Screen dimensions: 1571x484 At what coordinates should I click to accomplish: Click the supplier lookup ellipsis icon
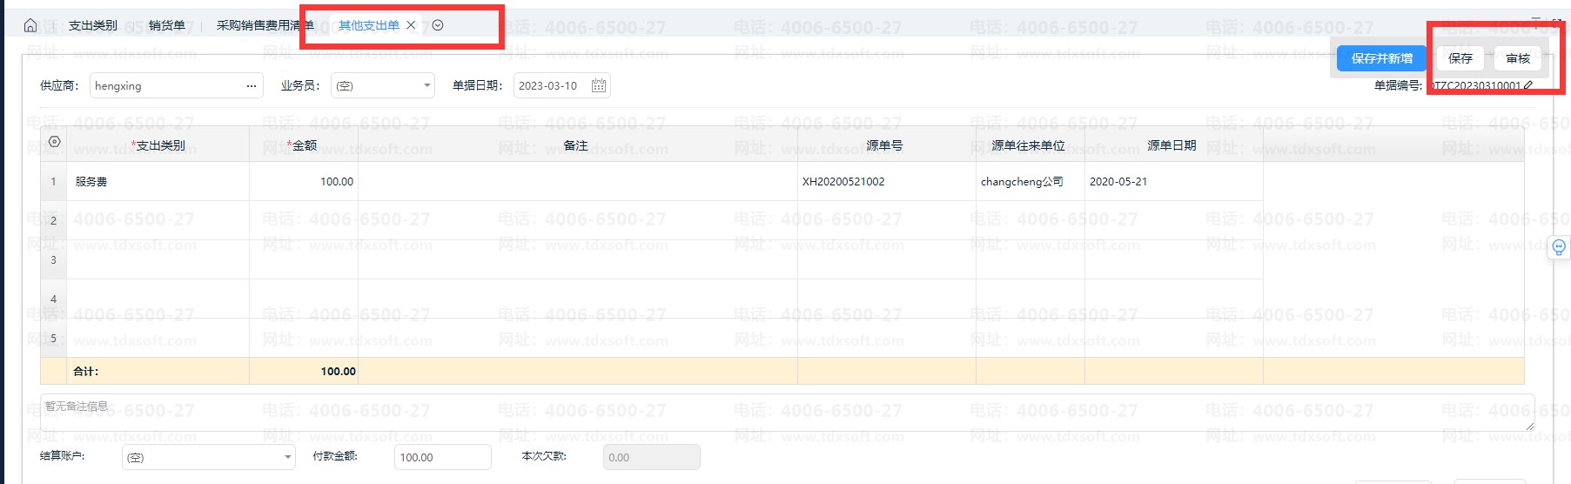click(x=251, y=85)
